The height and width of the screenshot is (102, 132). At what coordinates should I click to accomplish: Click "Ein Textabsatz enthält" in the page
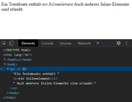click(x=21, y=4)
